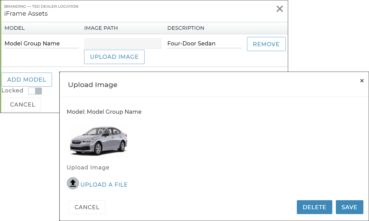Viewport: 369px width, 221px height.
Task: Open the UPLOAD A FILE link
Action: click(x=104, y=185)
